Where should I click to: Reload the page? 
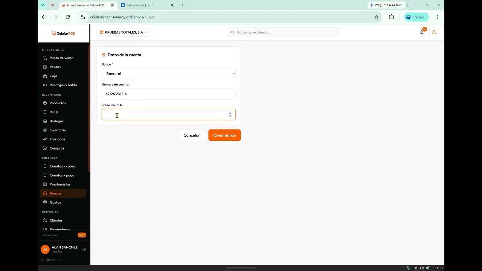(68, 17)
